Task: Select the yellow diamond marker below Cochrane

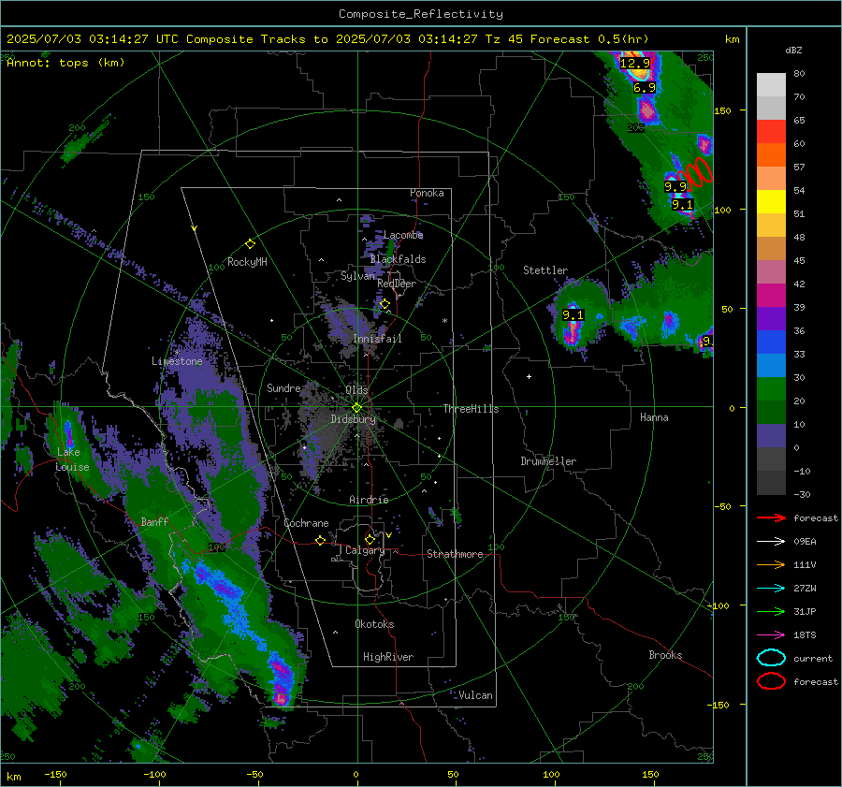Action: [x=320, y=540]
